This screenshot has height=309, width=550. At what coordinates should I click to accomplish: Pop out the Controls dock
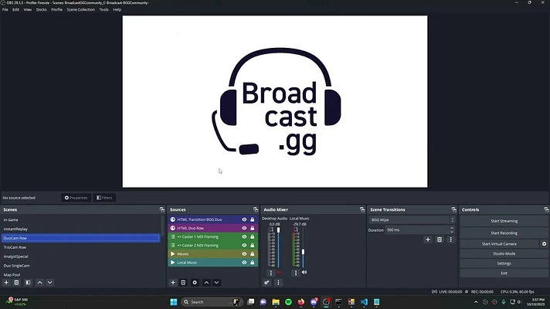546,209
